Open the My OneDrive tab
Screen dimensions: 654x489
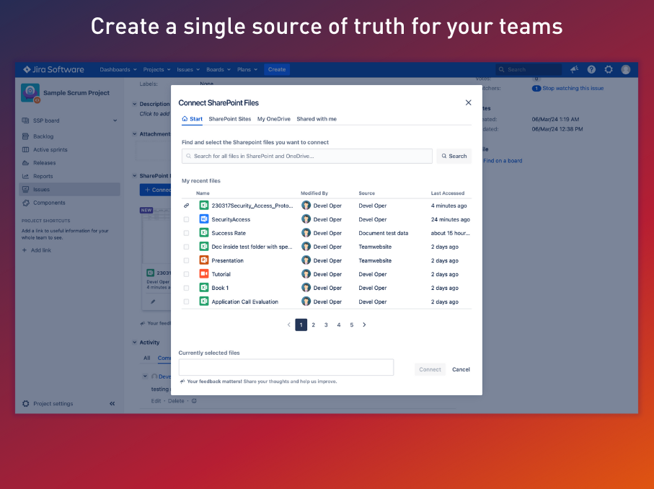tap(274, 119)
